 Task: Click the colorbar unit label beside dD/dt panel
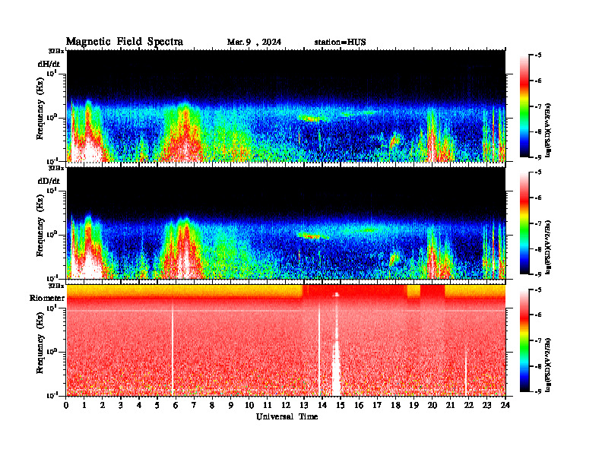pos(548,247)
